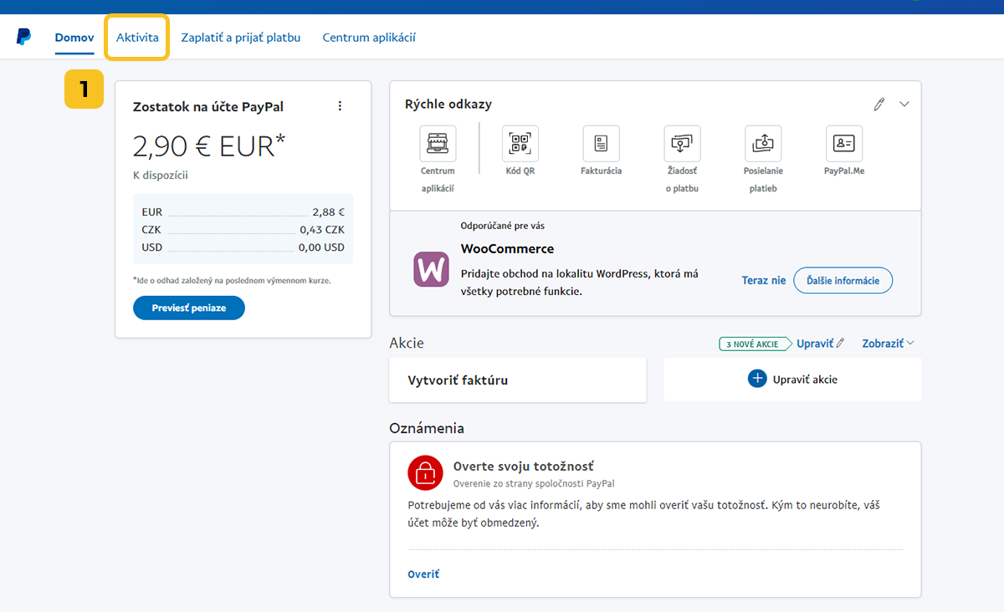Screen dimensions: 1004x612
Task: Click the CZK balance row
Action: click(243, 230)
